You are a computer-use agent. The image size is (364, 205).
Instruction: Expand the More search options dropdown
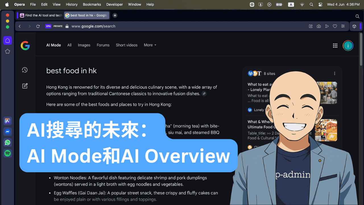click(x=150, y=45)
